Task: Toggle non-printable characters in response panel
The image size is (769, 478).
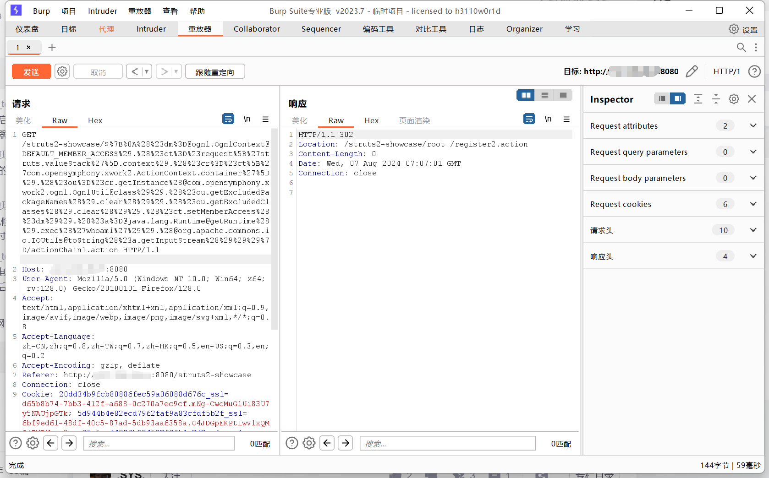Action: coord(548,119)
